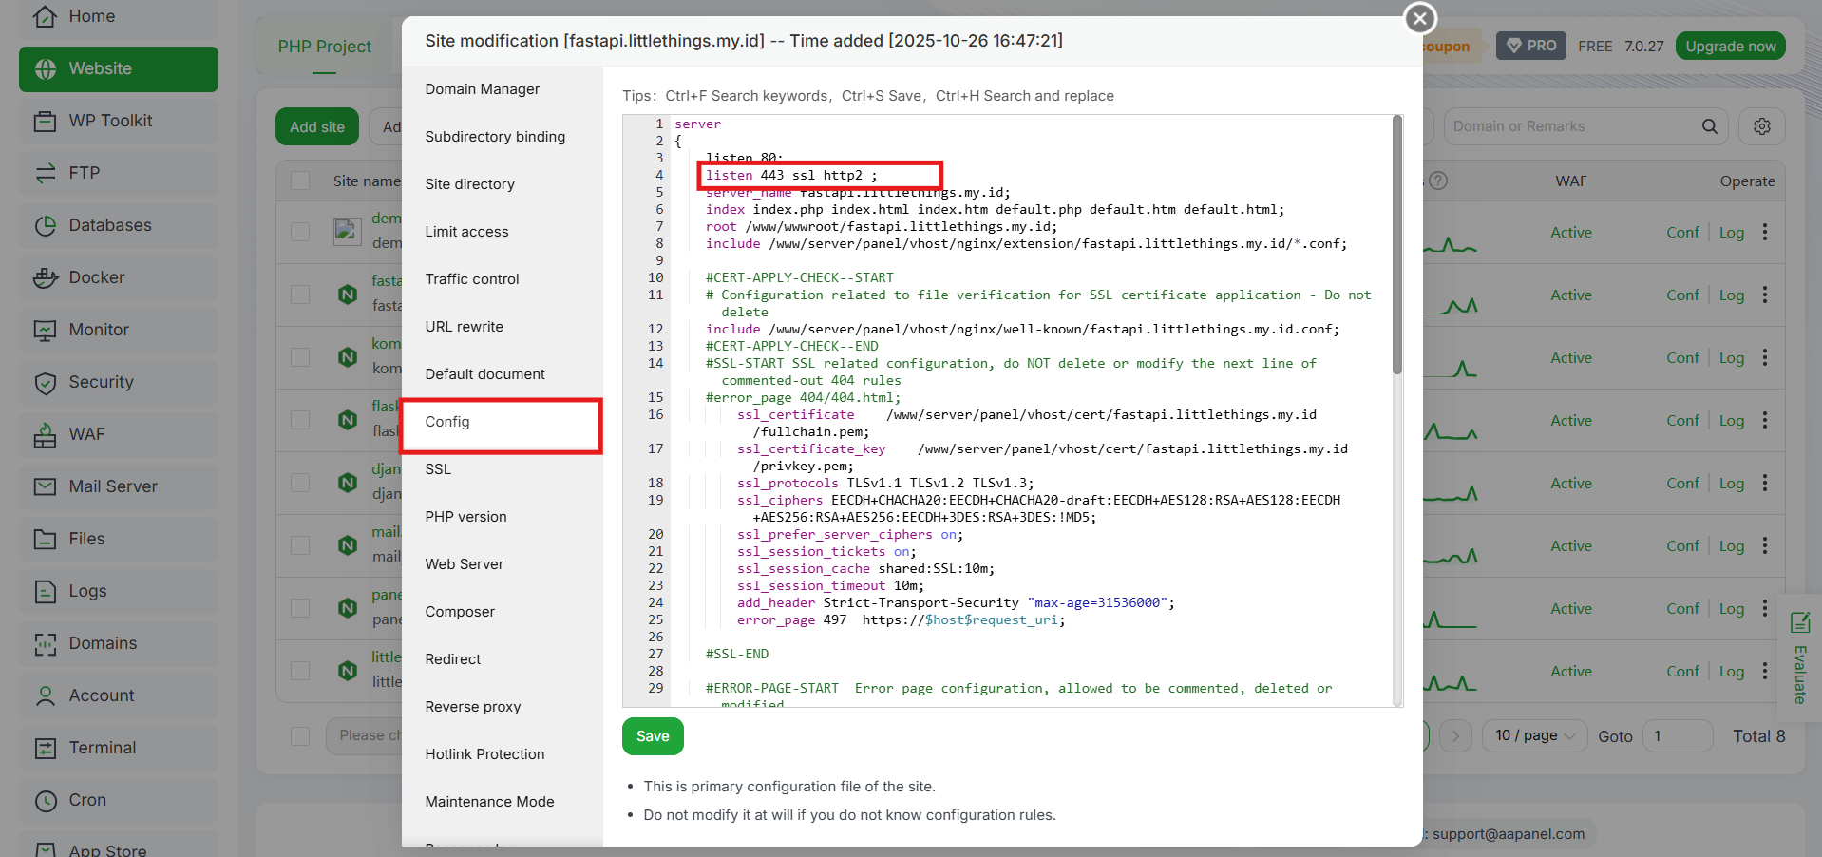Check the third site row checkbox
The height and width of the screenshot is (857, 1822).
pyautogui.click(x=300, y=357)
